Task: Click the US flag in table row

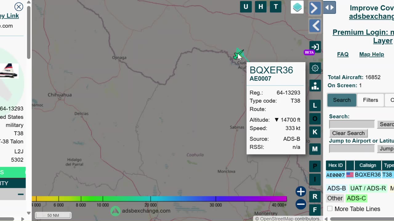Action: (350, 175)
